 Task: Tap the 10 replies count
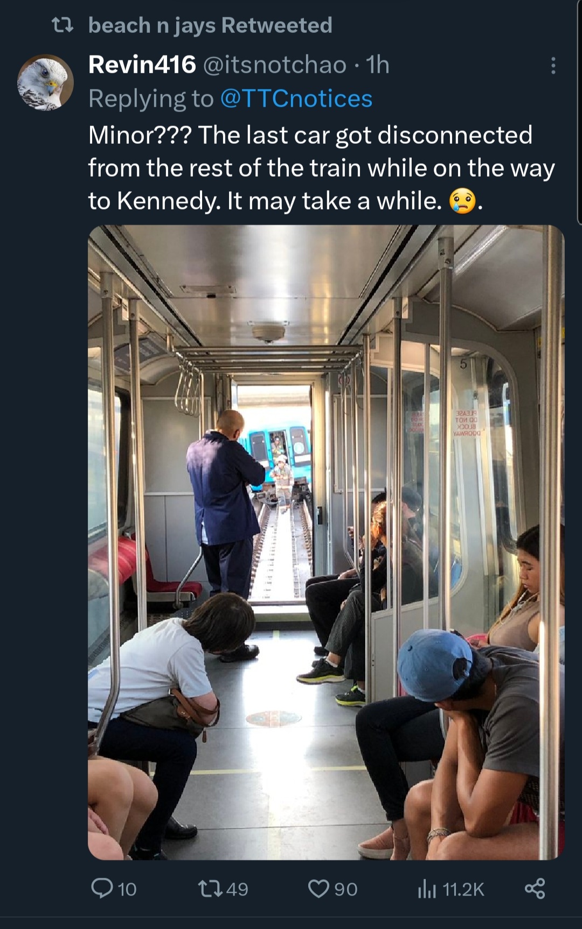[127, 889]
